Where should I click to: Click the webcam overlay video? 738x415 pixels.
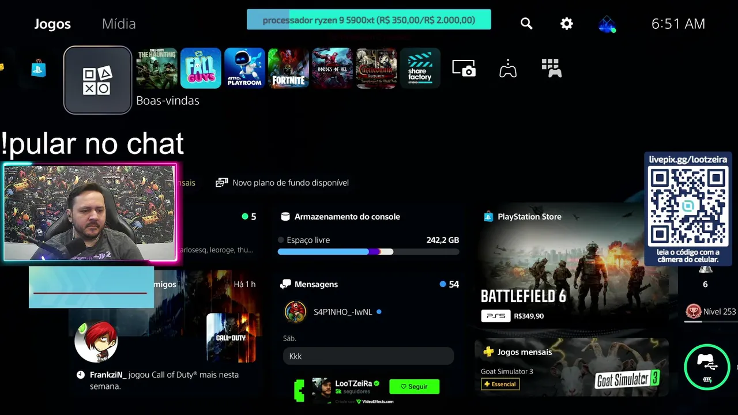click(90, 213)
